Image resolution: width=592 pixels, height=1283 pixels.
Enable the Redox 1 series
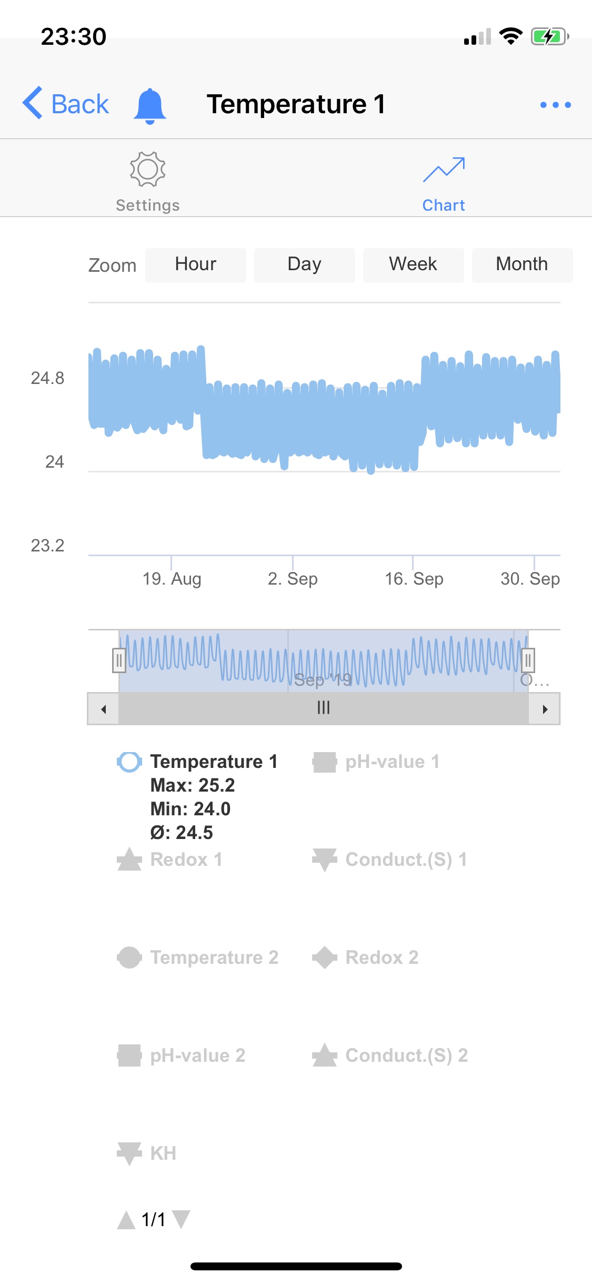tap(186, 860)
